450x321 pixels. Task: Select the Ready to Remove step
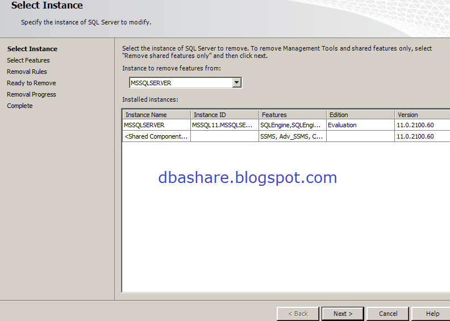(x=32, y=83)
